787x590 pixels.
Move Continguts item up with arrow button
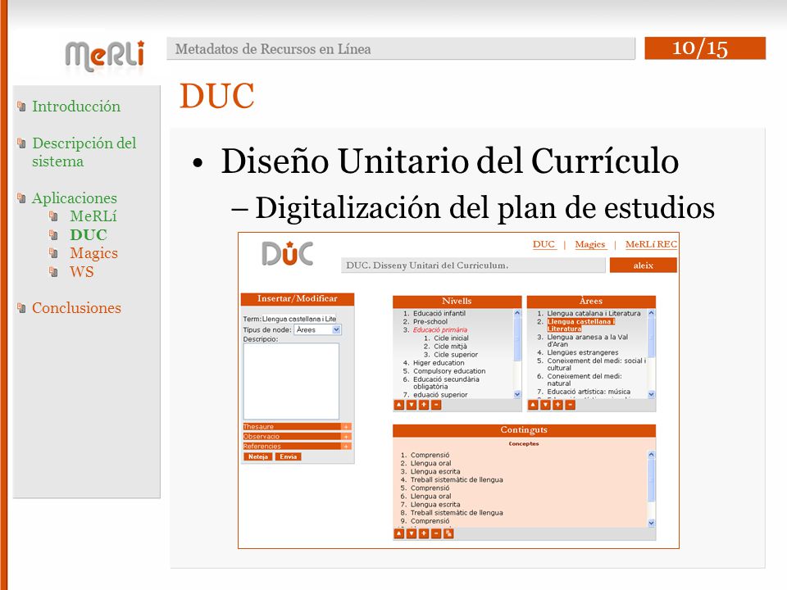(x=399, y=533)
